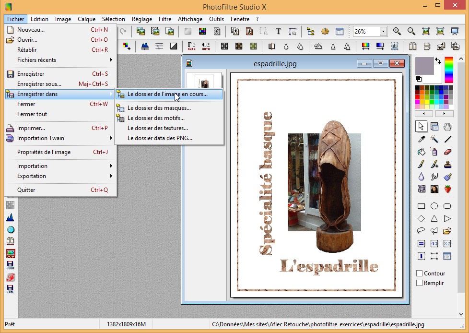Select the Fill bucket tool
This screenshot has height=333, width=469.
[421, 152]
